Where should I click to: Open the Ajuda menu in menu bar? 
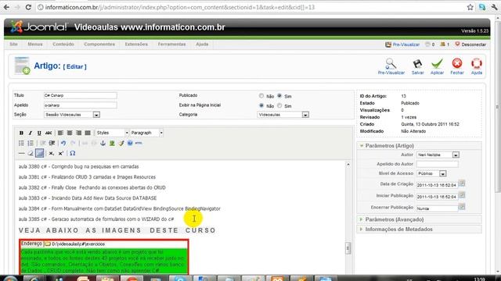pos(202,44)
